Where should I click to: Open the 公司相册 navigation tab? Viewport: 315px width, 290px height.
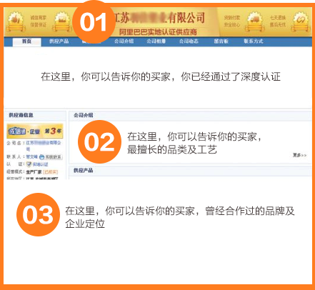click(156, 41)
